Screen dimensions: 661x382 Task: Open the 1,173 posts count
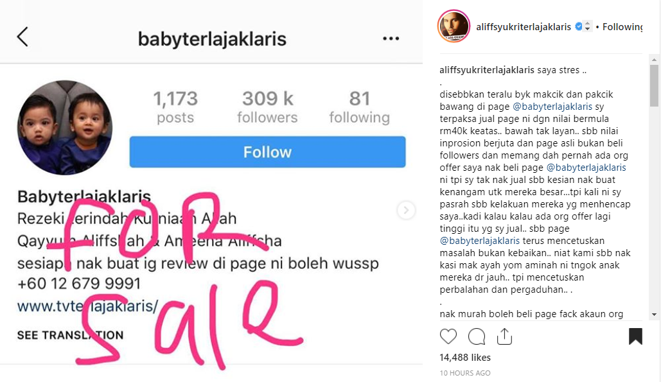(x=175, y=107)
